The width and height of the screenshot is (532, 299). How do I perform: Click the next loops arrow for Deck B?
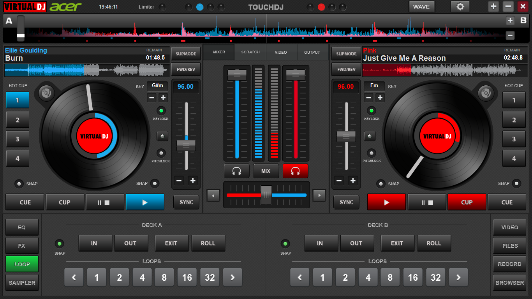point(458,277)
